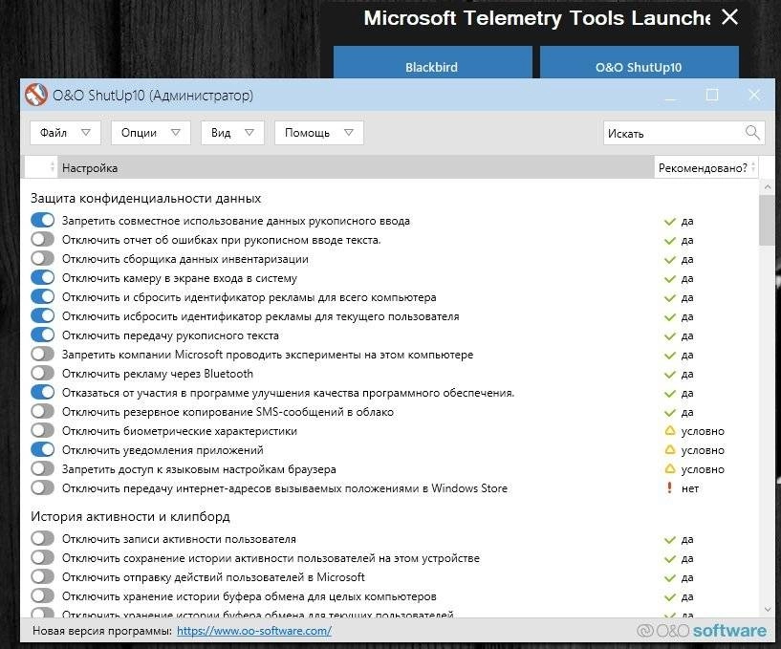Screen dimensions: 781x649
Task: Open the 'Файл' dropdown menu
Action: [x=65, y=133]
